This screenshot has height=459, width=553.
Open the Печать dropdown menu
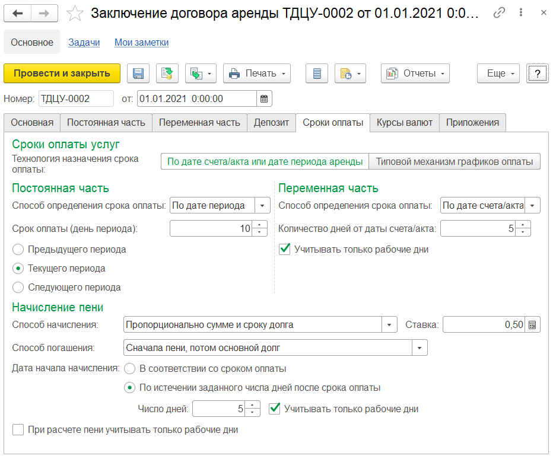pos(257,74)
